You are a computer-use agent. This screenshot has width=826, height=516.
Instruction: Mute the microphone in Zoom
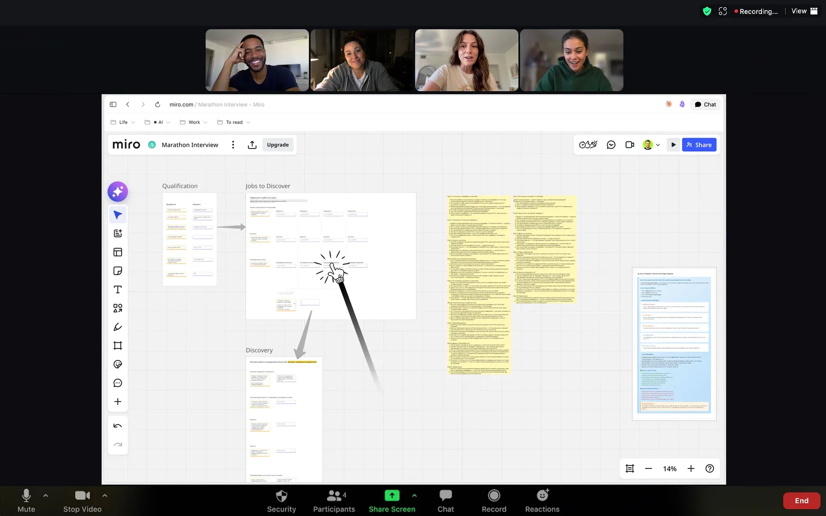[x=26, y=501]
